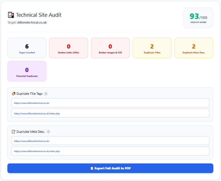Click the Duplicate Meta Desc. section heading
Viewport: 221px width, 181px height.
click(x=31, y=132)
